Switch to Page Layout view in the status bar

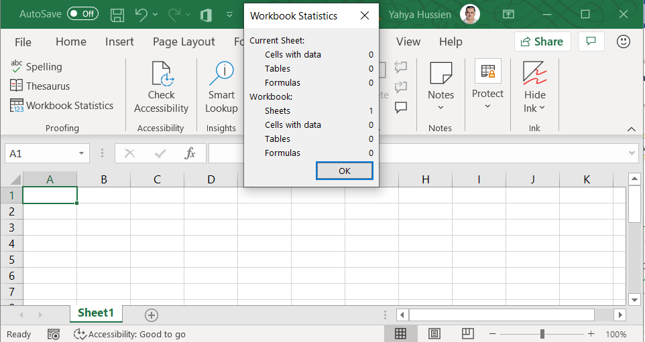click(434, 333)
